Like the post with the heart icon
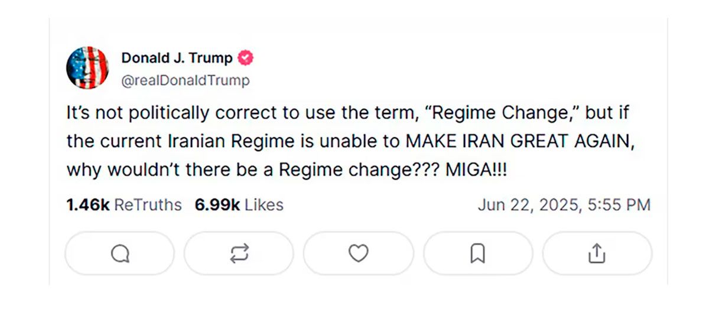The height and width of the screenshot is (315, 709). (x=358, y=254)
